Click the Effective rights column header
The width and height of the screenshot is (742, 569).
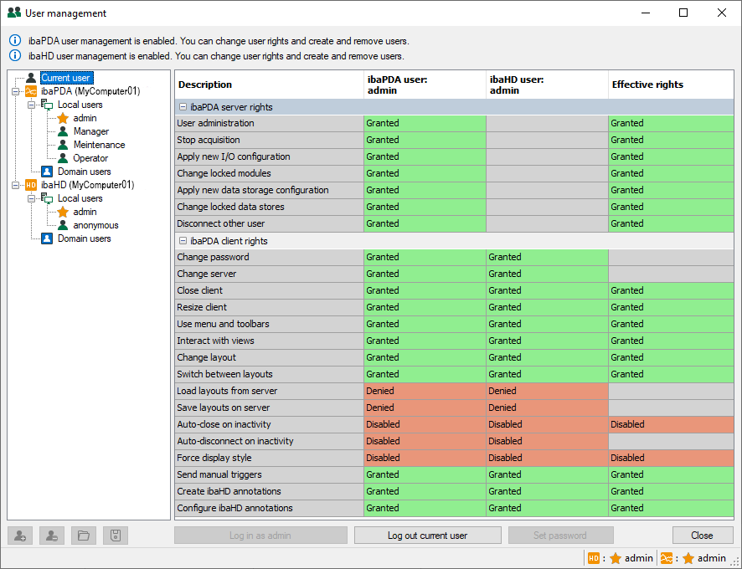pos(647,85)
